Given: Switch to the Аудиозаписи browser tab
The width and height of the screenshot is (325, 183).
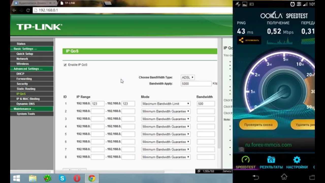Looking at the screenshot, I should click(x=34, y=3).
